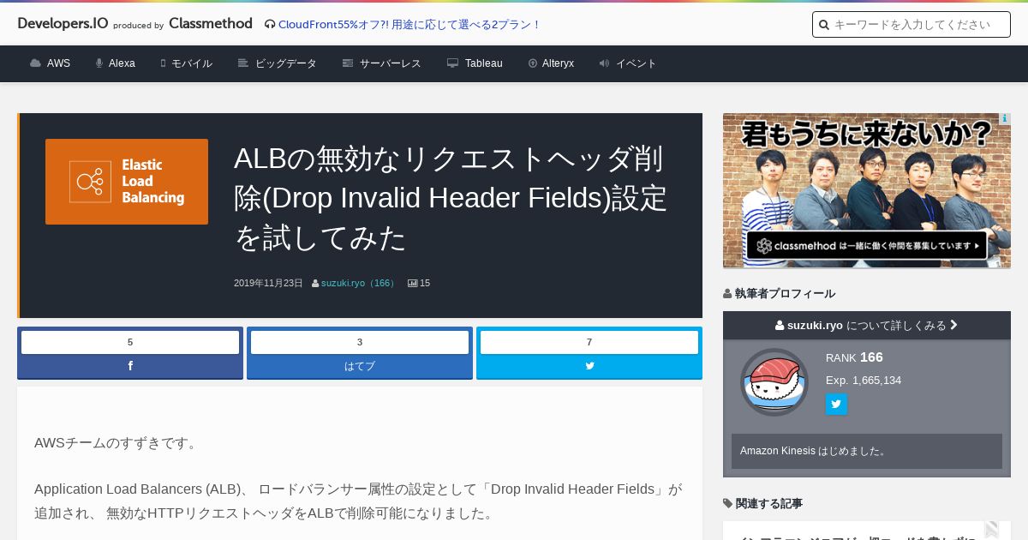Click the lines icon beside ビッグデータ

(243, 63)
